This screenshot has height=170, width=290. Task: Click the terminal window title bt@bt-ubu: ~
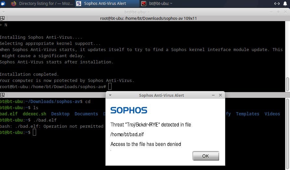click(x=137, y=12)
